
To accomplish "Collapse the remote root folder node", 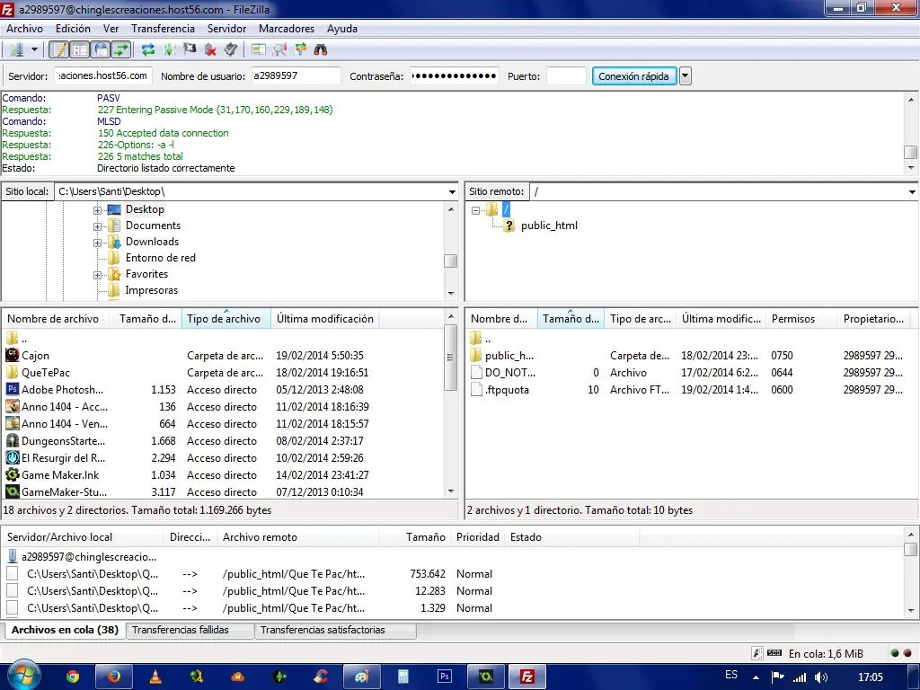I will click(x=476, y=210).
